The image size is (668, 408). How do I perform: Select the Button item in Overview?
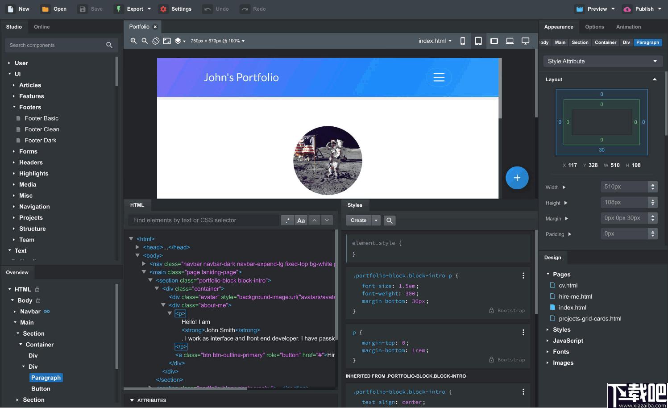[41, 389]
